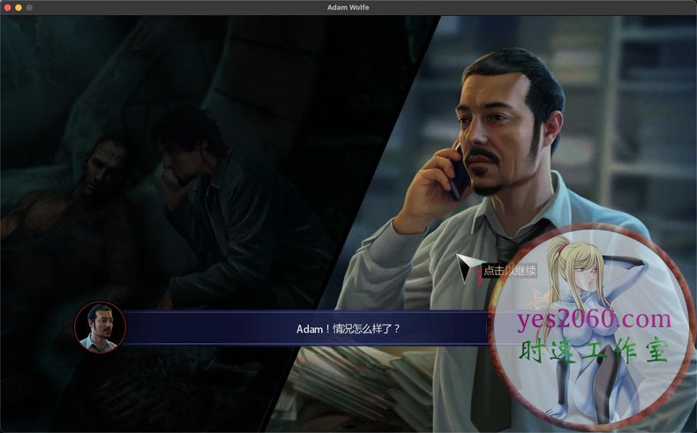The width and height of the screenshot is (697, 433).
Task: Open the yes2060.com watermark link
Action: (595, 319)
